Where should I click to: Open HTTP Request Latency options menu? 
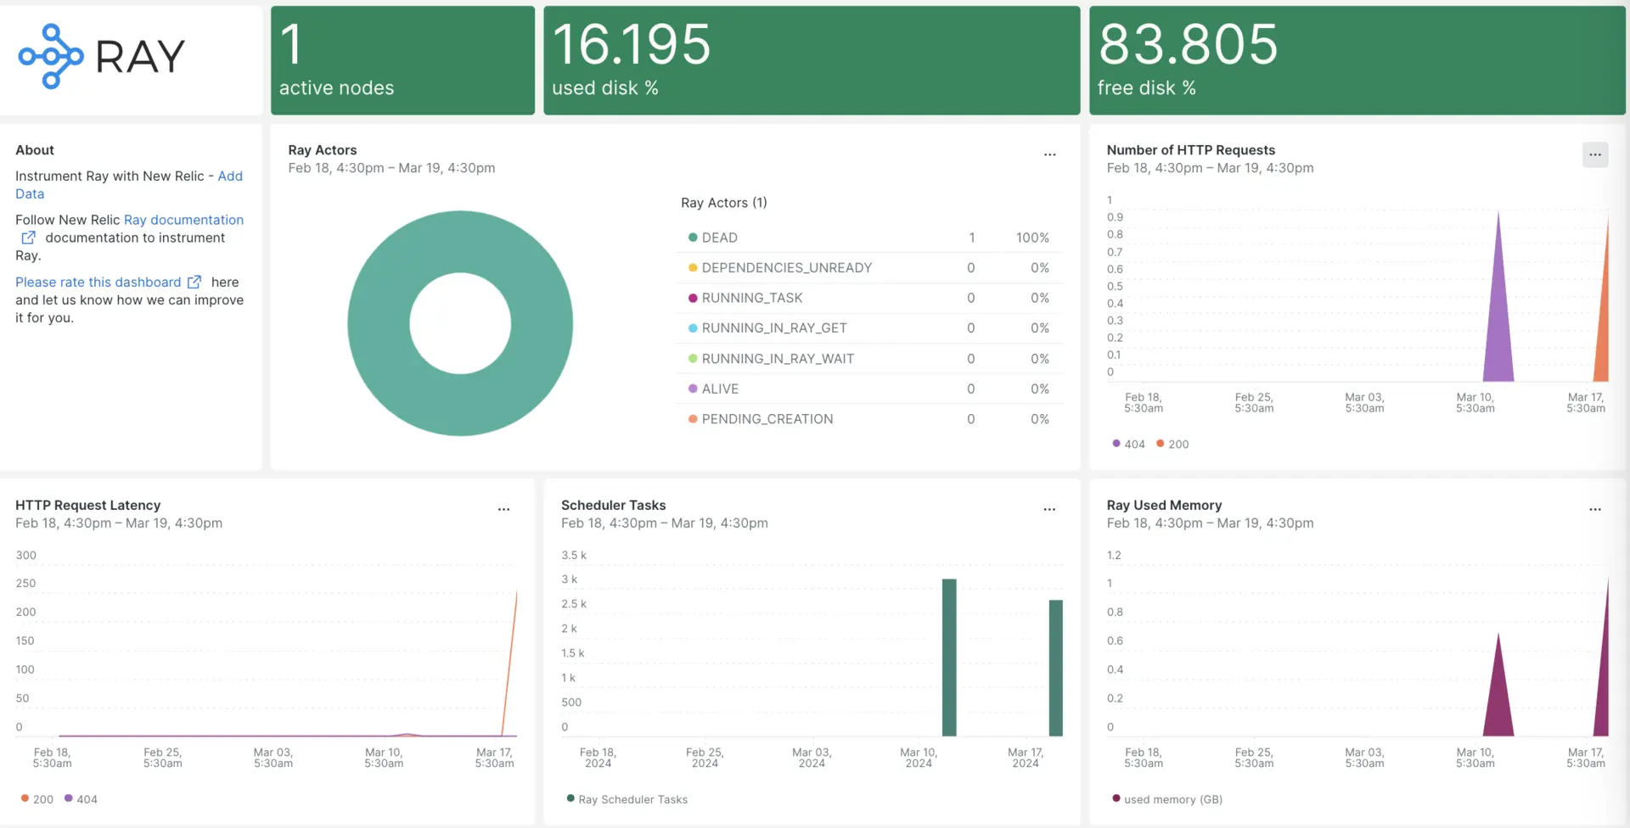[503, 509]
